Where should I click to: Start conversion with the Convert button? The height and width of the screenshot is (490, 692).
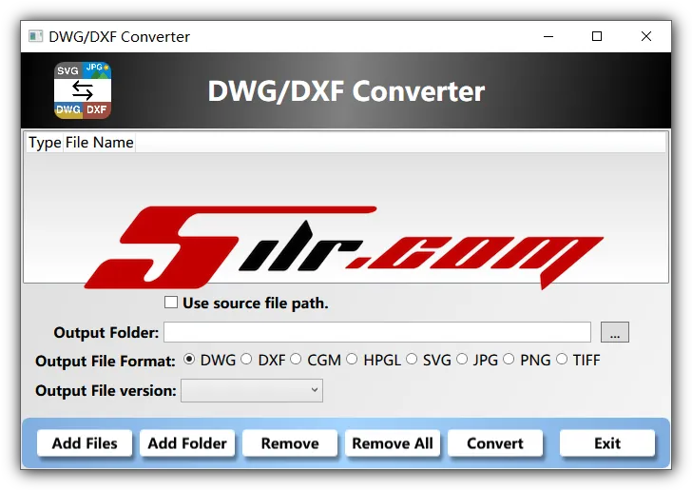[x=495, y=442]
